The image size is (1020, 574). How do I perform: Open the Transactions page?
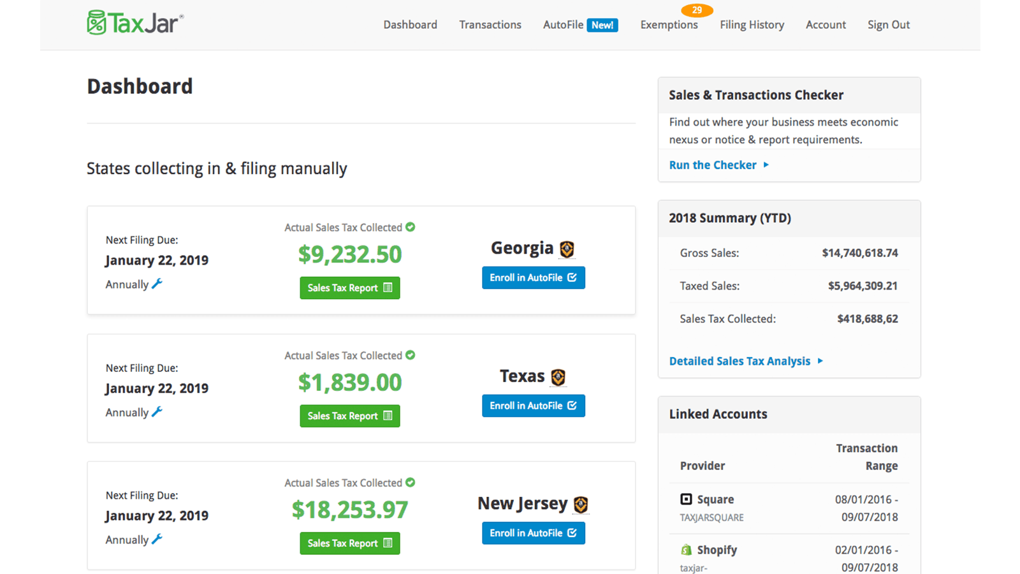point(490,24)
